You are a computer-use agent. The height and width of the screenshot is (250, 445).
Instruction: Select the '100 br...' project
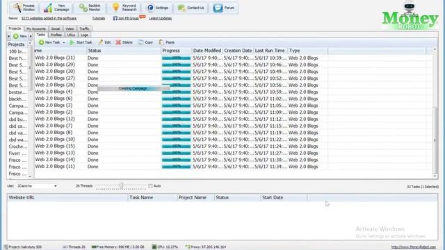[x=17, y=51]
